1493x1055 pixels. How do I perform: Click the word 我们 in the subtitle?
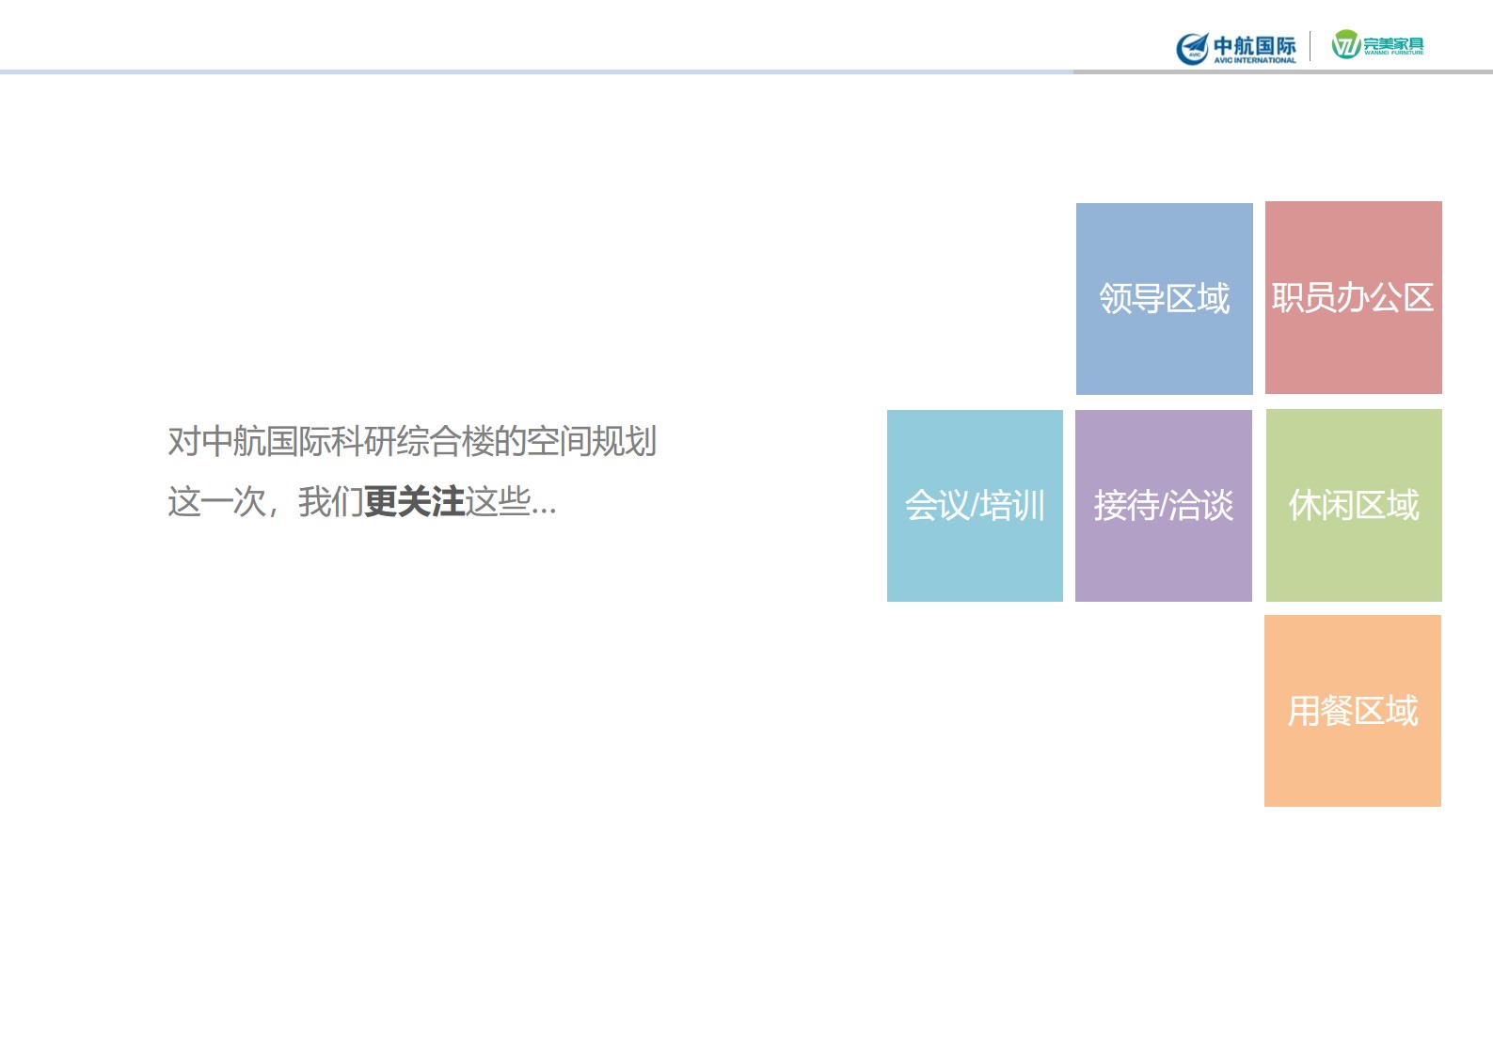(330, 502)
